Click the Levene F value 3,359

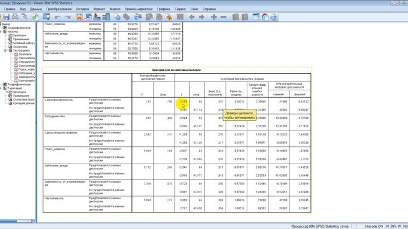147,184
